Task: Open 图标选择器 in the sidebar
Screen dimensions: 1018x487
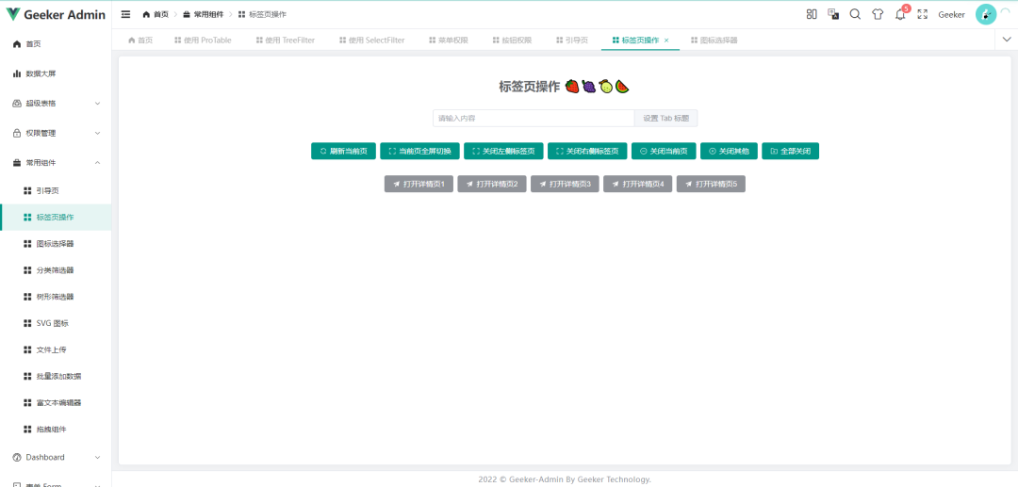Action: (x=56, y=244)
